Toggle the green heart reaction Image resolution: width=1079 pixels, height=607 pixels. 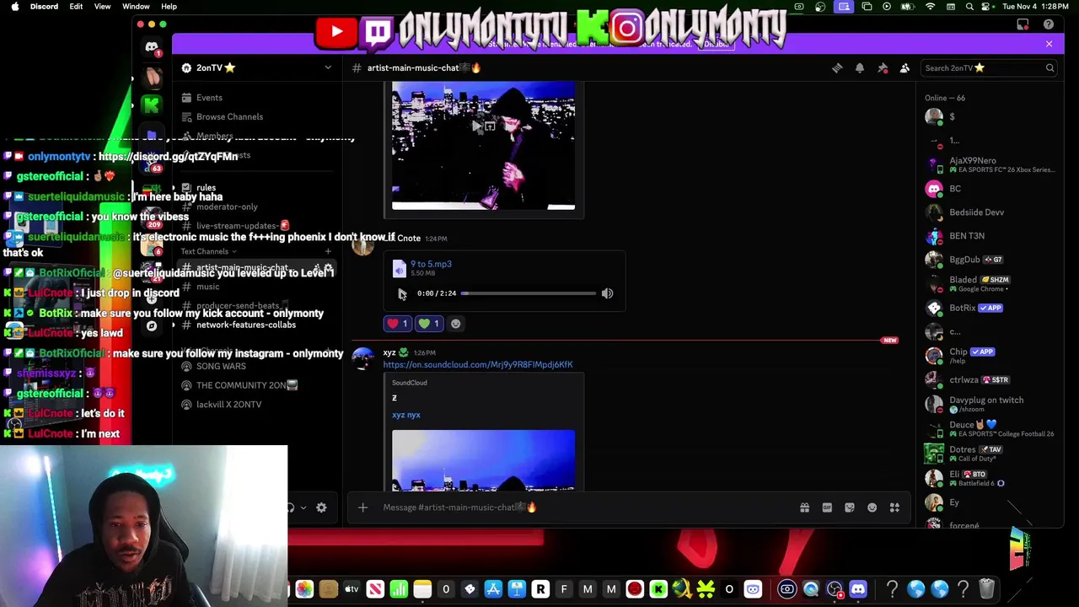429,324
